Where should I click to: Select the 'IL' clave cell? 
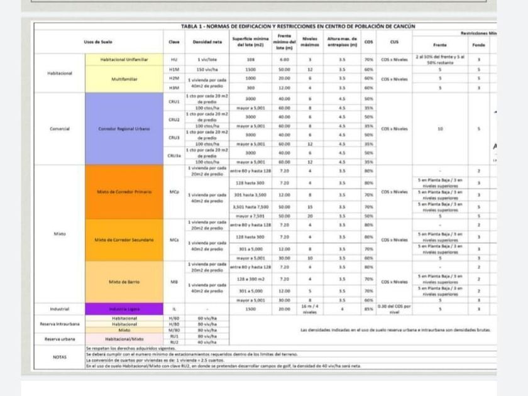pyautogui.click(x=173, y=309)
